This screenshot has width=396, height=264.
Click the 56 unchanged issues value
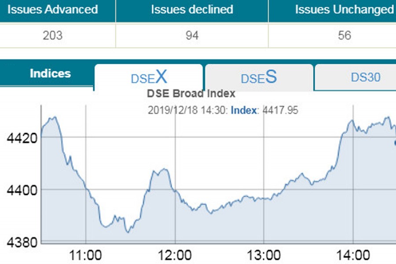click(344, 35)
